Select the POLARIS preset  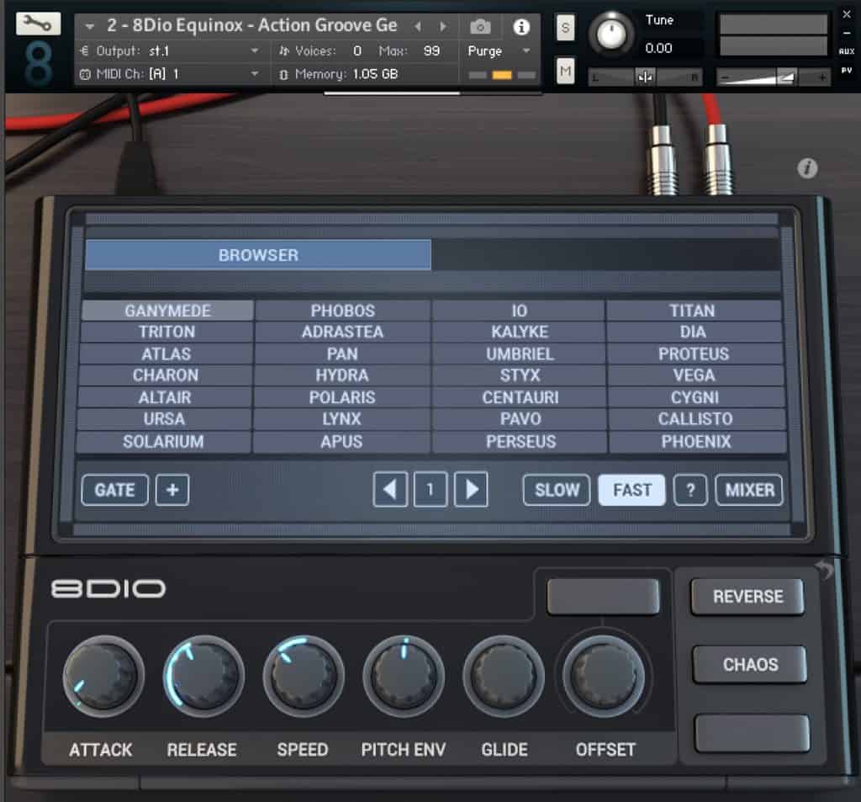[x=342, y=397]
